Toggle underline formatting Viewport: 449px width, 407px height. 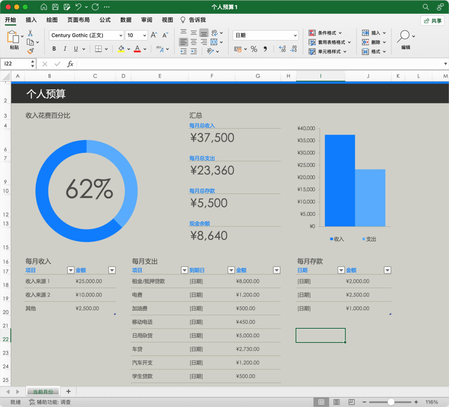point(76,49)
